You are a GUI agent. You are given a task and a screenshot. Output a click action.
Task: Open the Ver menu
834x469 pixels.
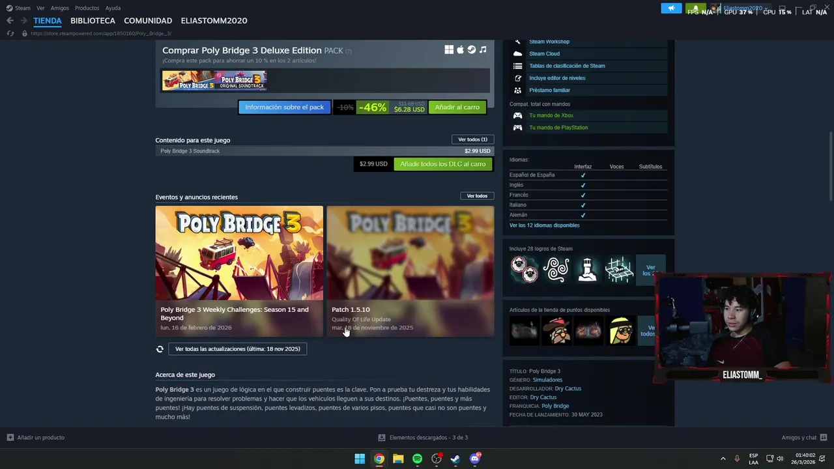pos(40,8)
